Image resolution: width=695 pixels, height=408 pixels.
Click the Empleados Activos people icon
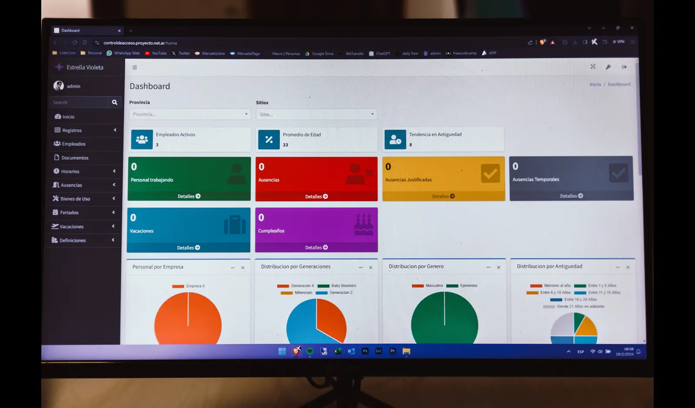[x=142, y=139]
